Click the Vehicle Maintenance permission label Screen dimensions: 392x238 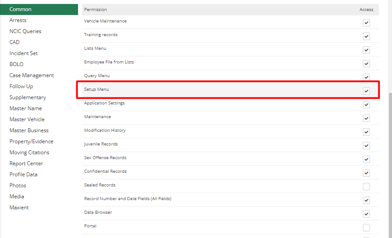coord(105,21)
